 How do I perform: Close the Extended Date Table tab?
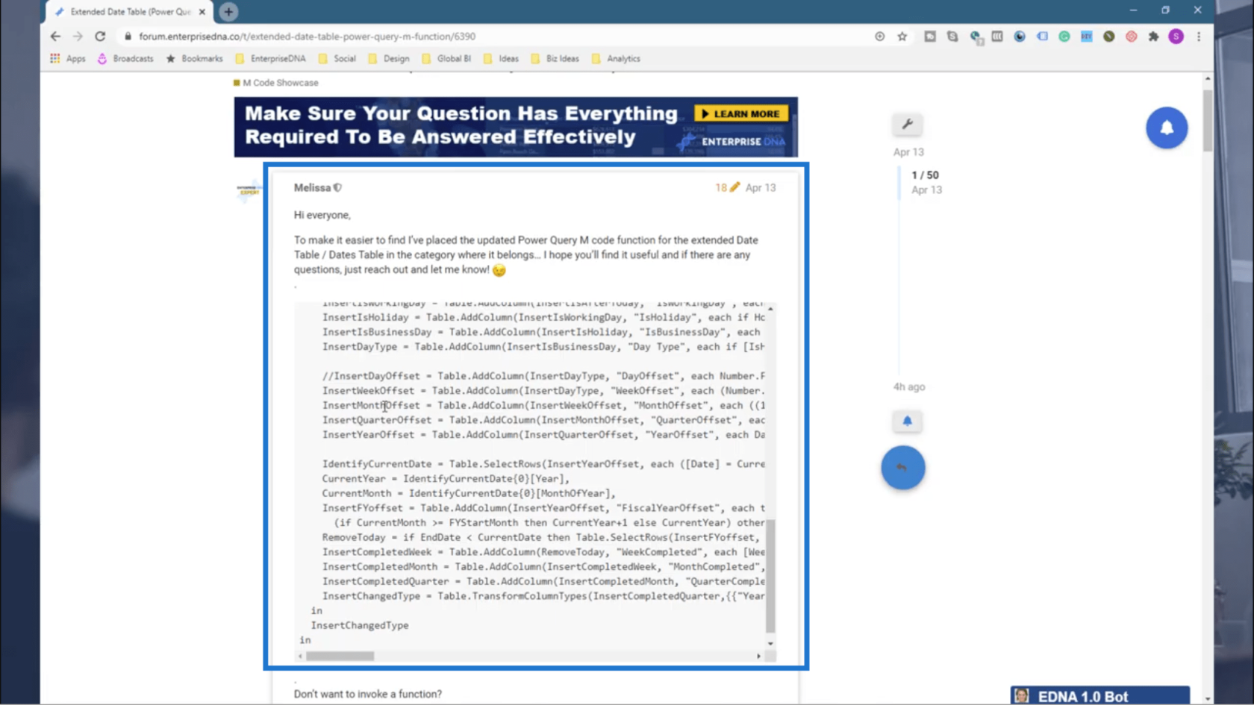click(202, 12)
